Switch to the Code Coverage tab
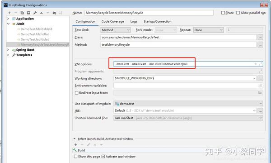271x163 pixels. coord(112,21)
